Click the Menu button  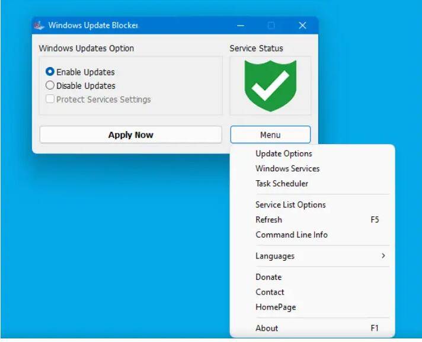(x=270, y=135)
